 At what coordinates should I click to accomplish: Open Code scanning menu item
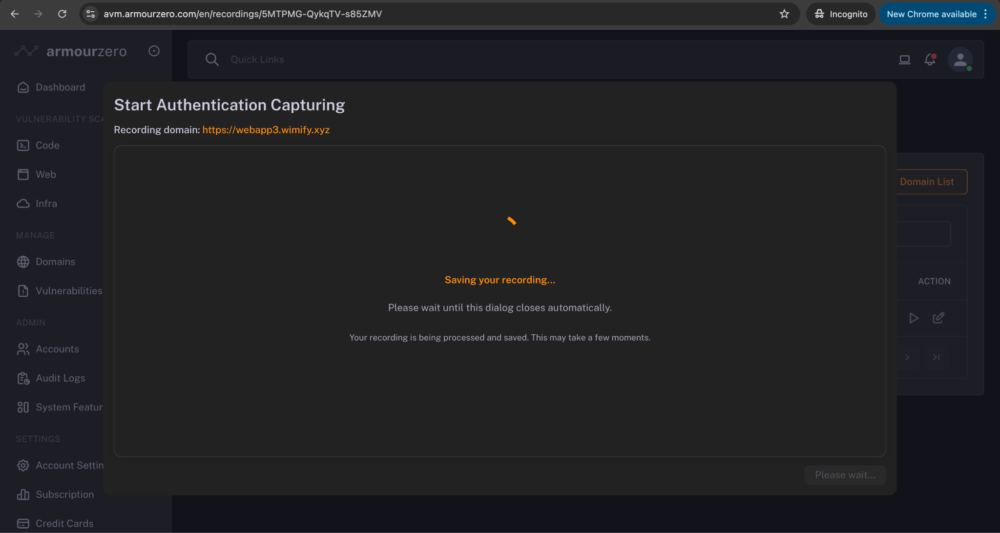click(47, 145)
